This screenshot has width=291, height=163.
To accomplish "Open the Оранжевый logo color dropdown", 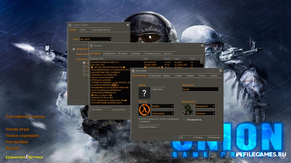I will [163, 113].
